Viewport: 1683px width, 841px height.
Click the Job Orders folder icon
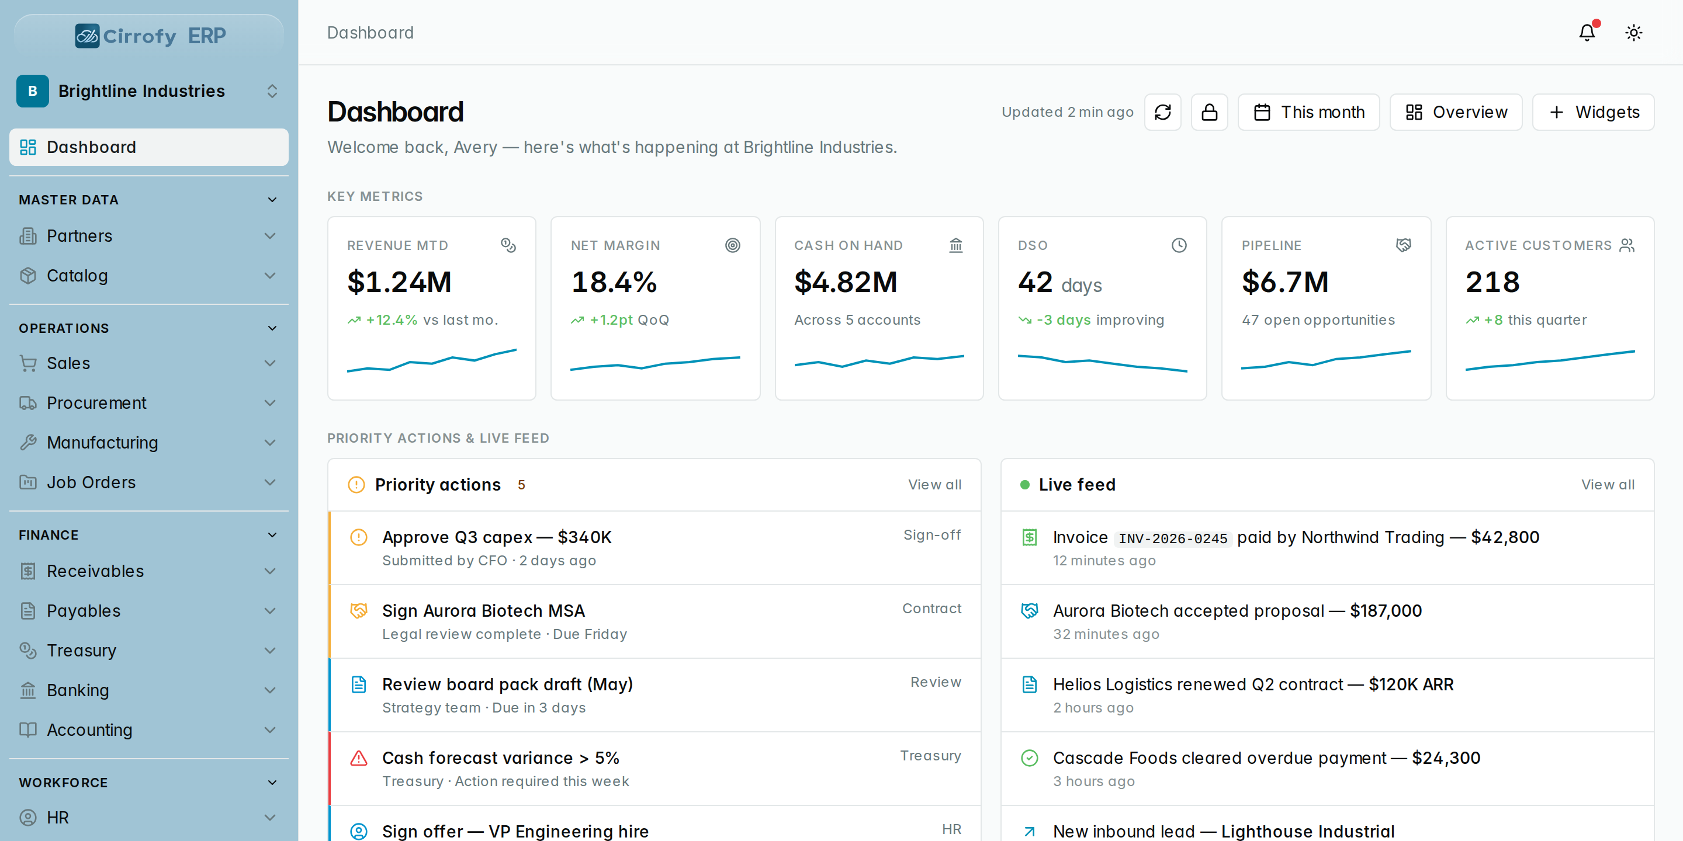click(28, 482)
